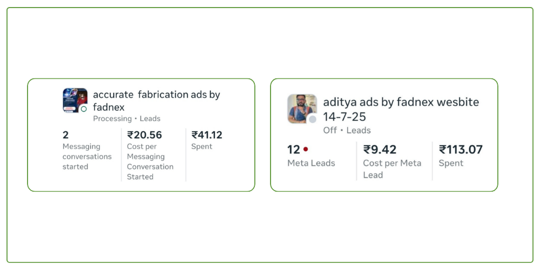
Task: Click Cost per Messaging Conversation Started label
Action: tap(150, 161)
